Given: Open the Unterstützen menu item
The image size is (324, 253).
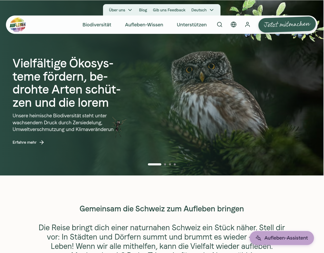Looking at the screenshot, I should 192,25.
